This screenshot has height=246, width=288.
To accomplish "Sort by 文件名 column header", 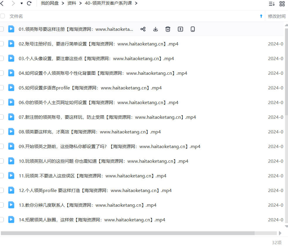I will pos(16,16).
